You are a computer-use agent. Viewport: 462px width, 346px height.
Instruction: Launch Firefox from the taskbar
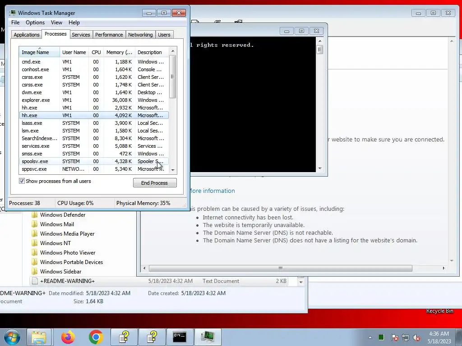tap(68, 337)
